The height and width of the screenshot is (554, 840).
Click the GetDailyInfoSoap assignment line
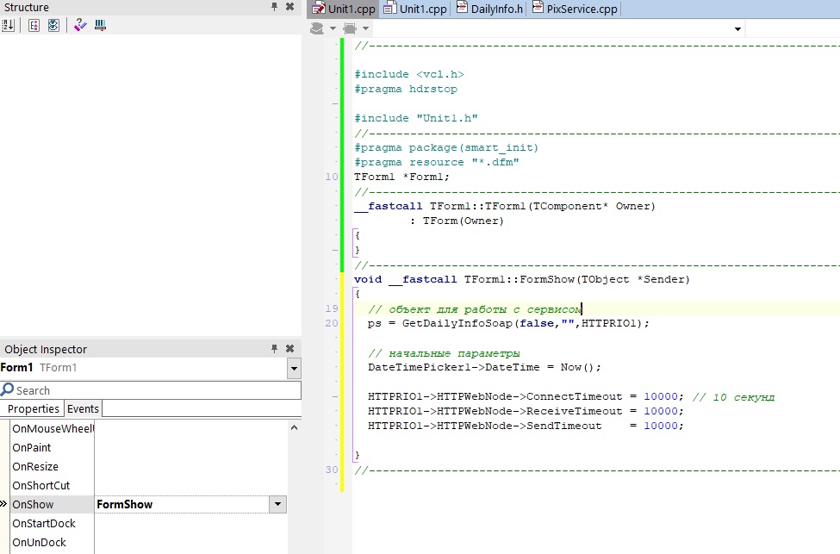point(508,323)
